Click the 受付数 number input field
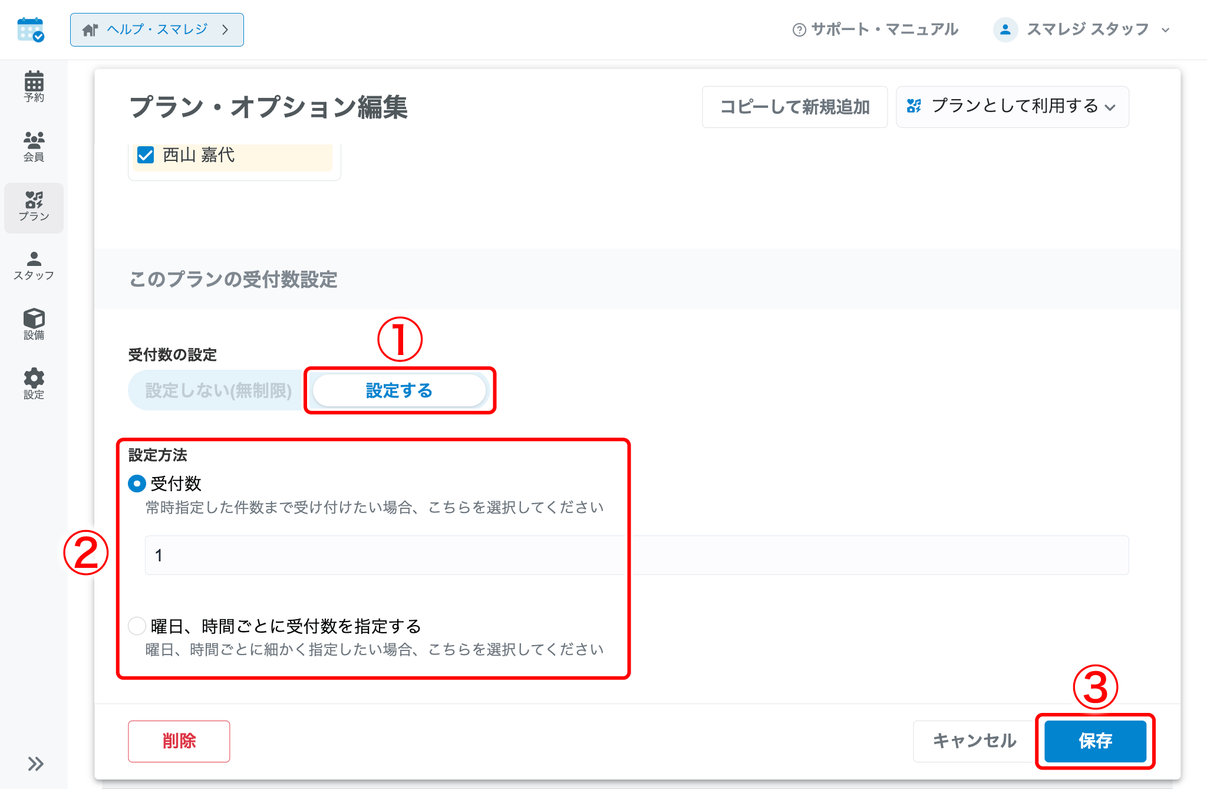 tap(637, 555)
